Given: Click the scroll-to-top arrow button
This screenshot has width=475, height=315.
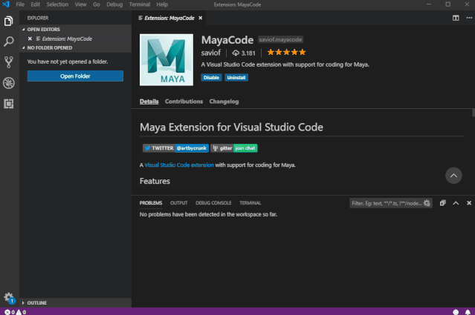Looking at the screenshot, I should click(453, 176).
